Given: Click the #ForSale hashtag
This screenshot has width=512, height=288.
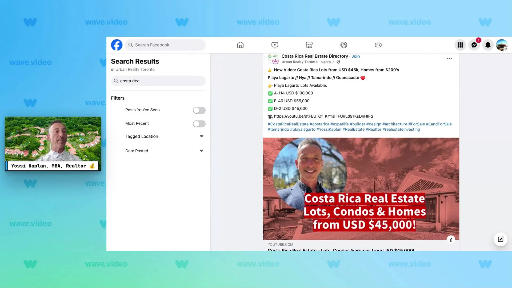Looking at the screenshot, I should (417, 124).
